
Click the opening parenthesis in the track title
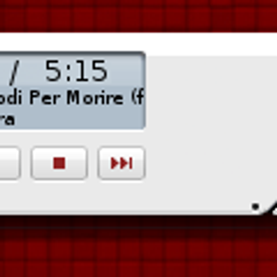click(x=134, y=98)
